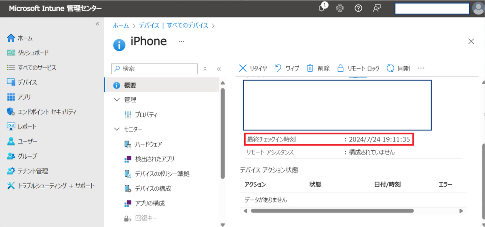Image resolution: width=485 pixels, height=227 pixels.
Task: Open the ellipsis menu beside iPhone title
Action: point(181,41)
